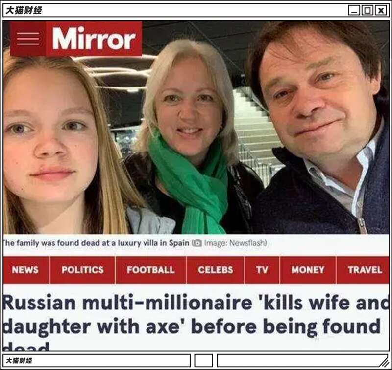The image size is (392, 370).
Task: Click the 大猫财经 title bar text
Action: point(24,10)
